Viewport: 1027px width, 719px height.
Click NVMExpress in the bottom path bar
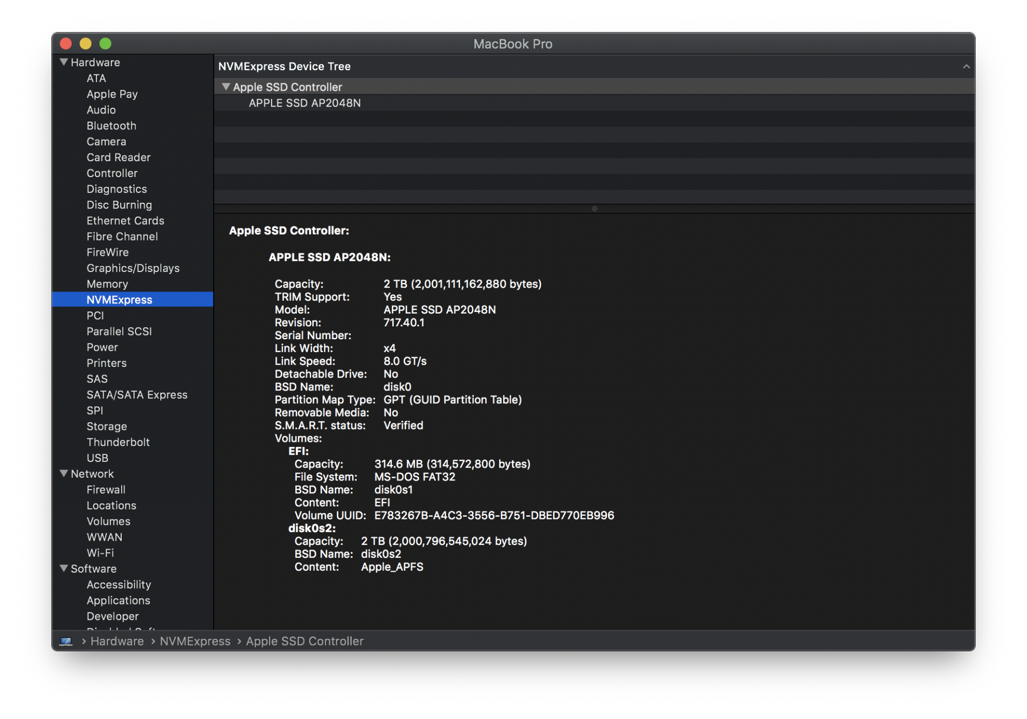pos(195,641)
